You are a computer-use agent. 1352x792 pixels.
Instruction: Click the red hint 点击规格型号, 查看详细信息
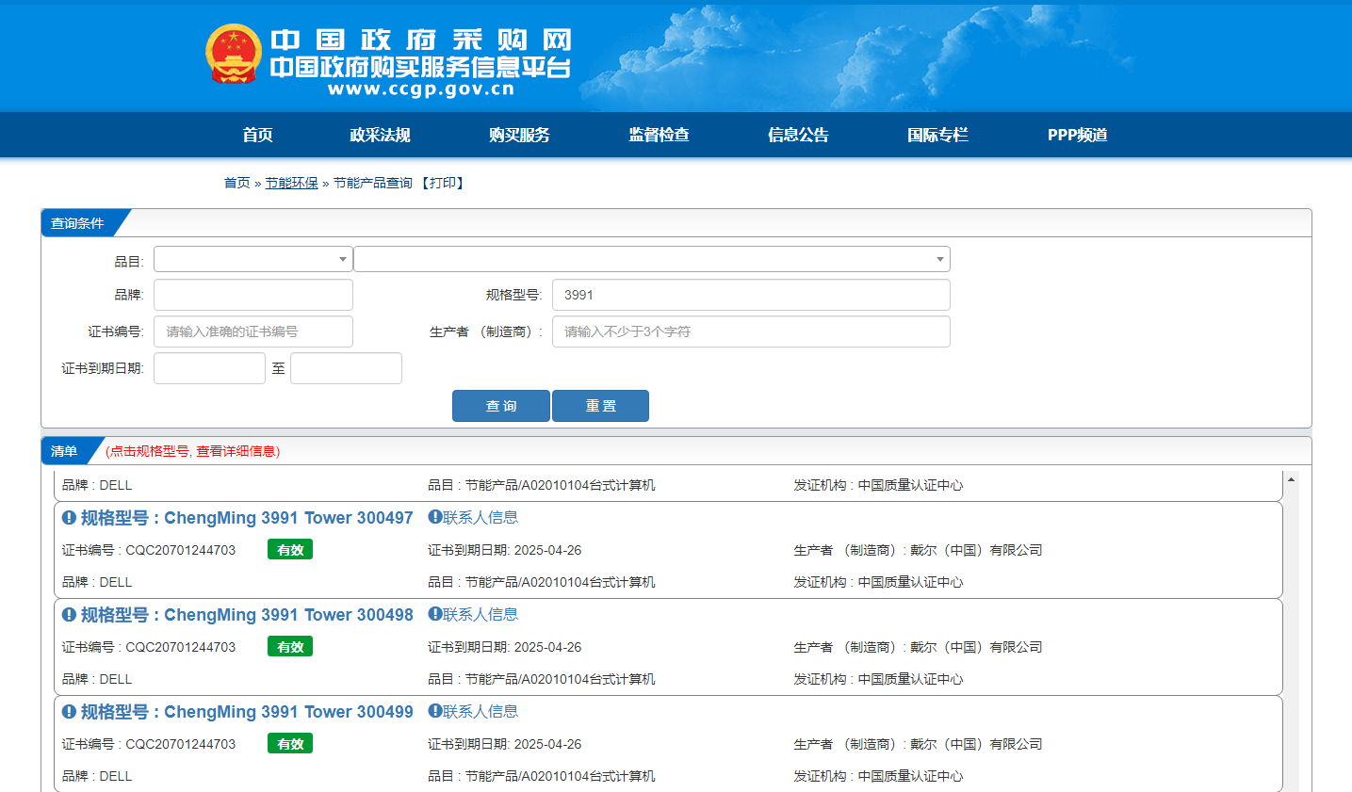[x=193, y=451]
